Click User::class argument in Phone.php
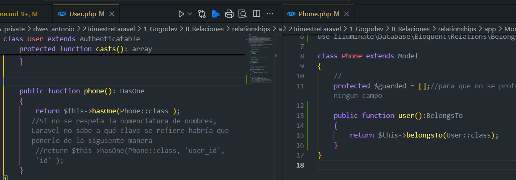 (x=469, y=135)
